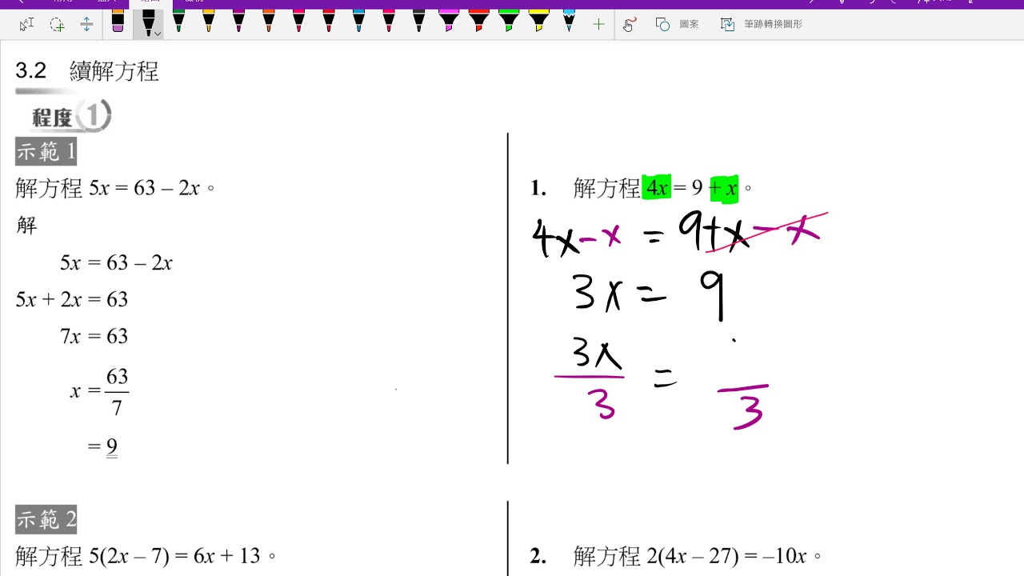1024x576 pixels.
Task: Toggle draw with touch mode
Action: click(x=630, y=25)
